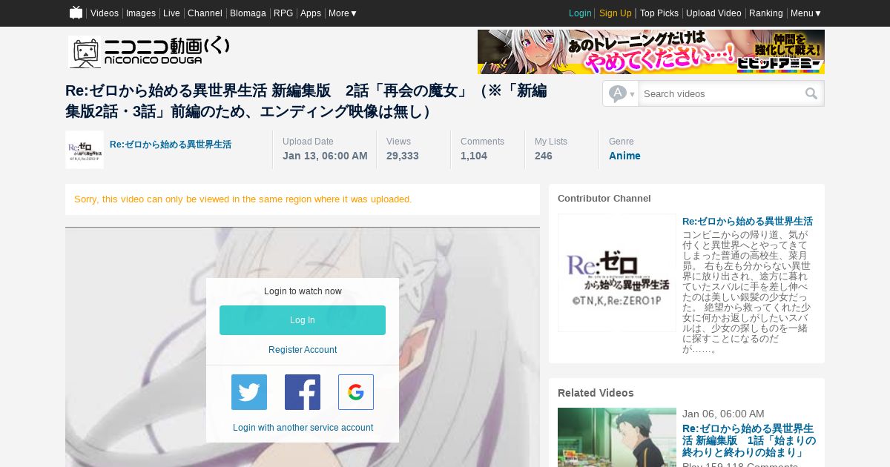Image resolution: width=890 pixels, height=467 pixels.
Task: Click the Re:ゼロ channel name under the title
Action: point(171,145)
